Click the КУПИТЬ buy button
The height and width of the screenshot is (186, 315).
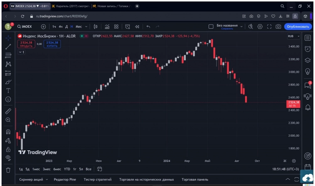tap(52, 44)
